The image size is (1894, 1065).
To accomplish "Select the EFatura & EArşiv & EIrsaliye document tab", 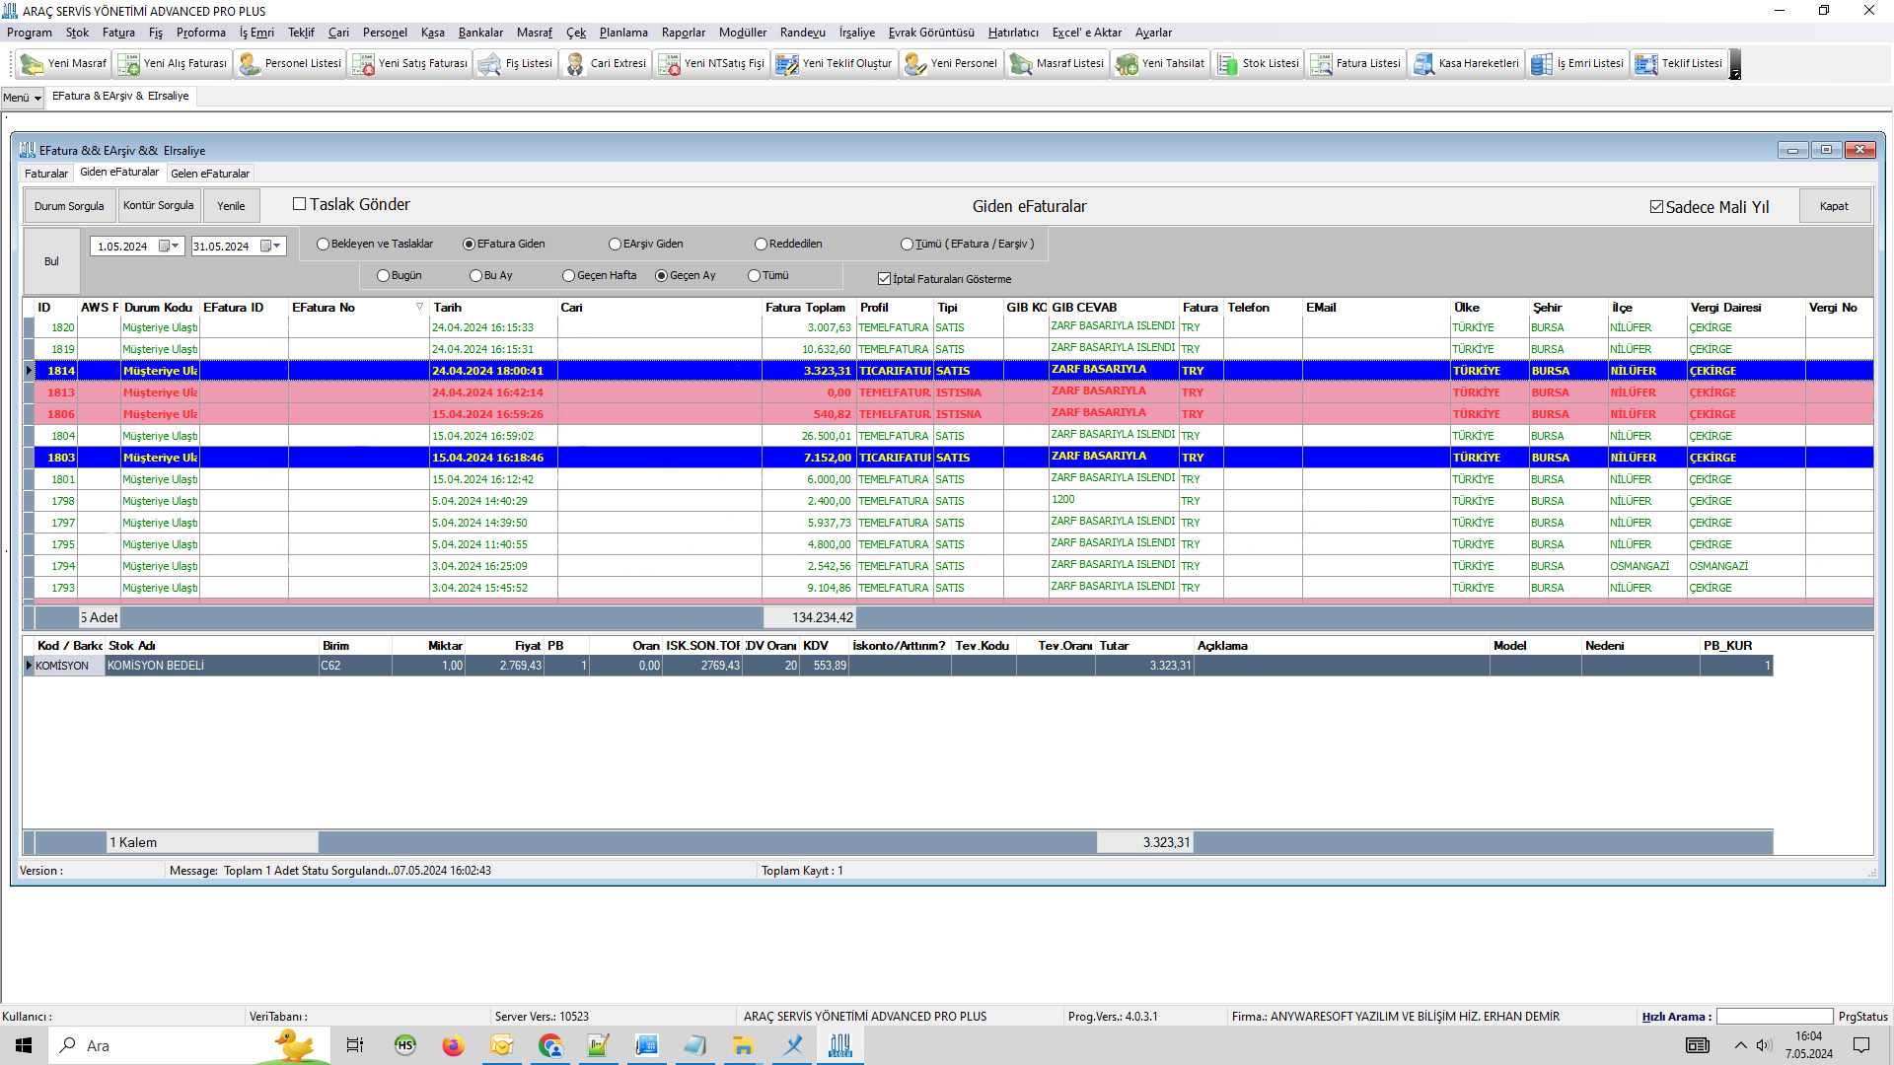I will click(x=120, y=97).
